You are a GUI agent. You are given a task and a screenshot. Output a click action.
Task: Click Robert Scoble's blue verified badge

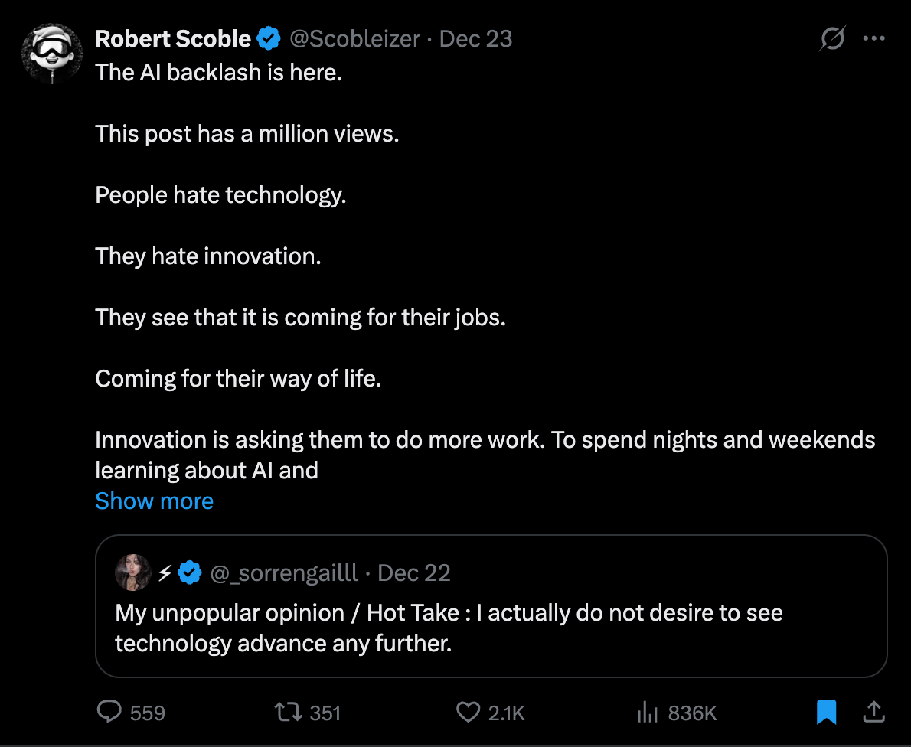pyautogui.click(x=268, y=38)
